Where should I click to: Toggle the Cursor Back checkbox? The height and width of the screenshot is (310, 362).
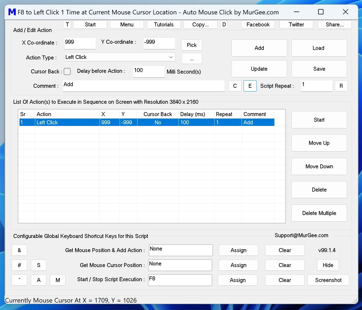click(x=67, y=71)
